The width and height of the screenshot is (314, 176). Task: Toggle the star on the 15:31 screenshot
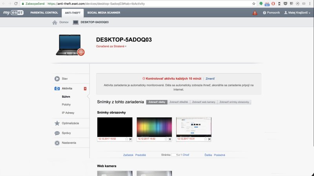[205, 139]
